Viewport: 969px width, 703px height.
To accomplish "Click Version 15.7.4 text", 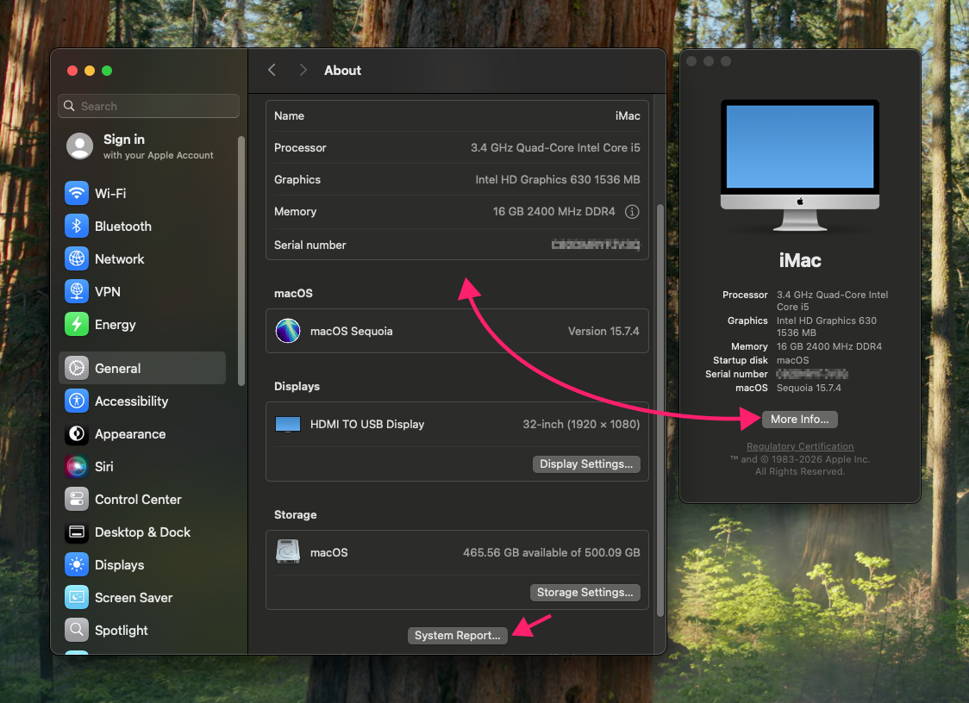I will [x=603, y=331].
